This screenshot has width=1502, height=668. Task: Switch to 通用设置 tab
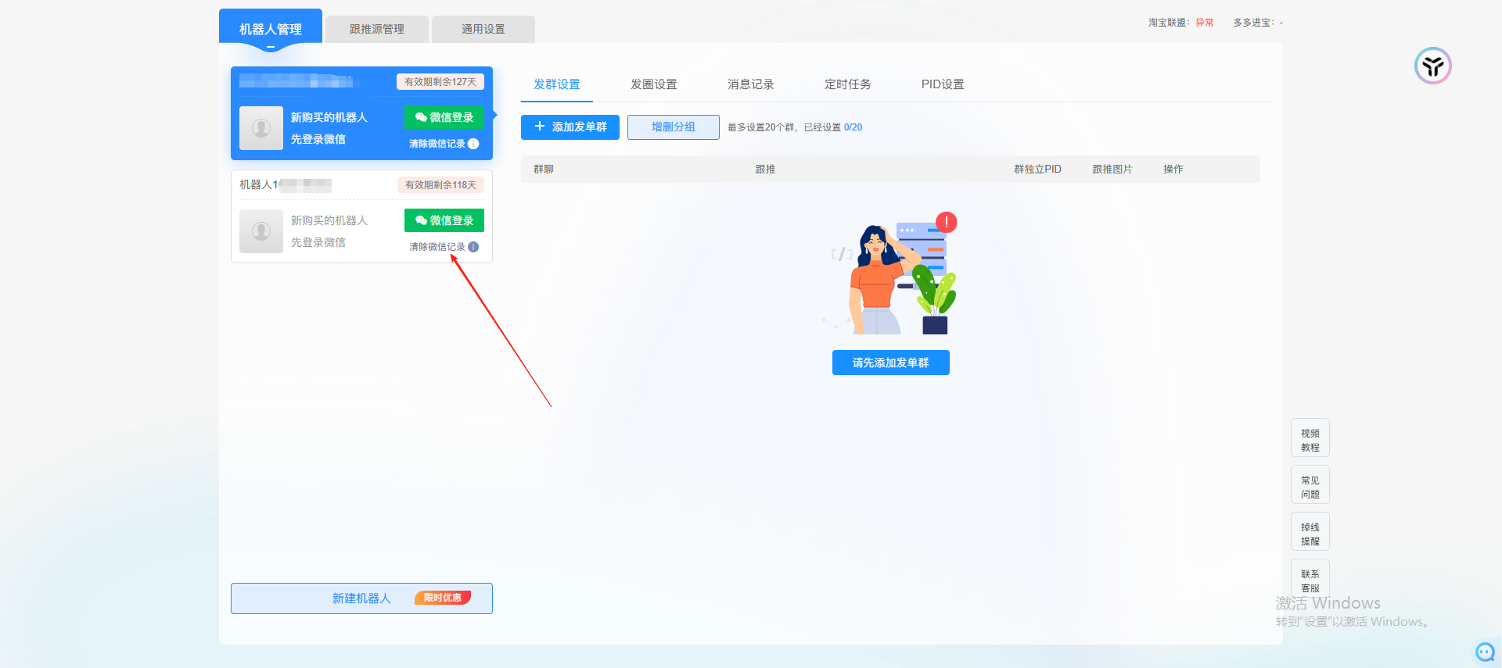[x=483, y=29]
